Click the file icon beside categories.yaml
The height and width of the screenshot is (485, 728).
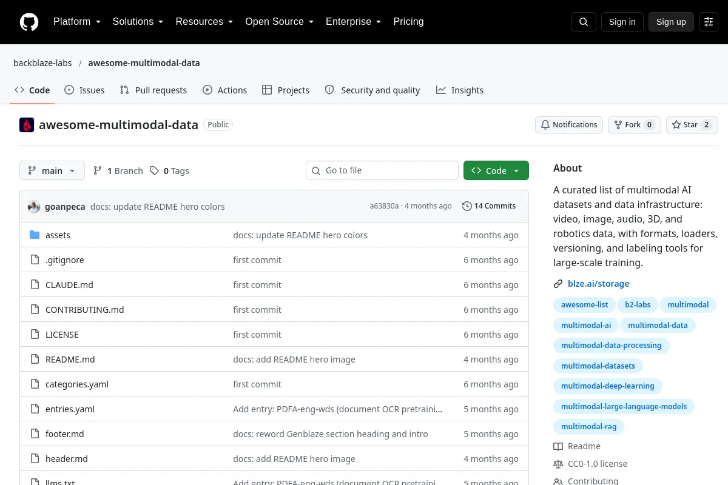pyautogui.click(x=35, y=384)
